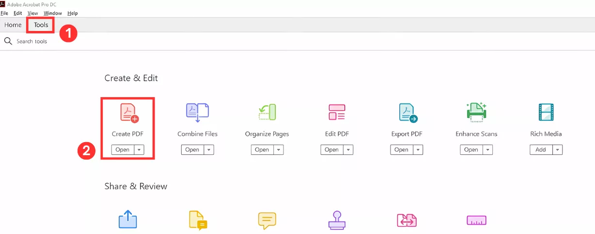Click the blue share upload icon
Image resolution: width=595 pixels, height=234 pixels.
coord(128,220)
